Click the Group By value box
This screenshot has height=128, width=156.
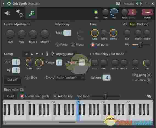tap(16, 70)
